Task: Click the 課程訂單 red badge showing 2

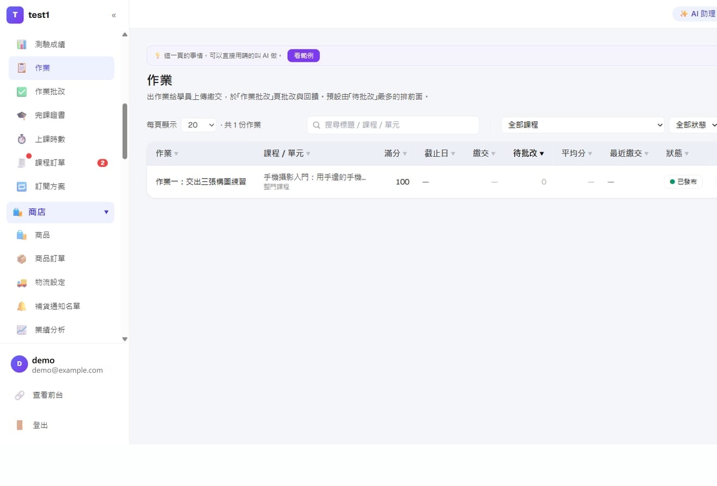Action: coord(103,163)
